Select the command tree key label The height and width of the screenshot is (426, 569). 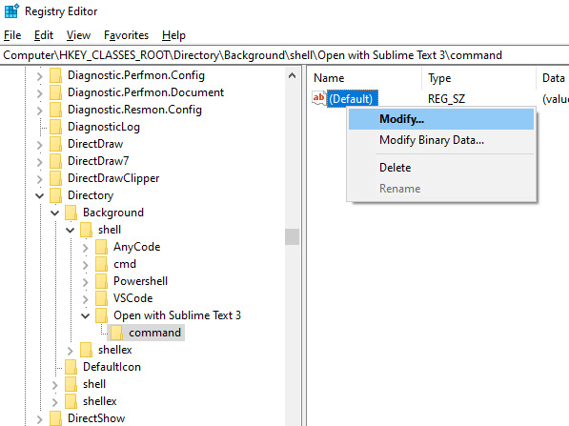coord(154,333)
